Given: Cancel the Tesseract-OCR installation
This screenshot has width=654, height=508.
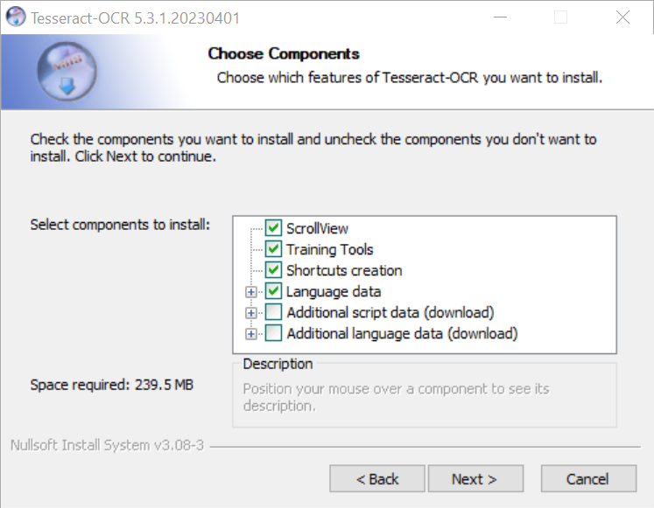Looking at the screenshot, I should click(x=588, y=479).
